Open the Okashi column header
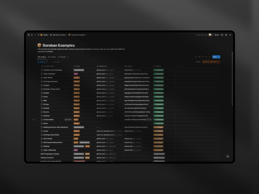The height and width of the screenshot is (194, 259). [x=128, y=66]
